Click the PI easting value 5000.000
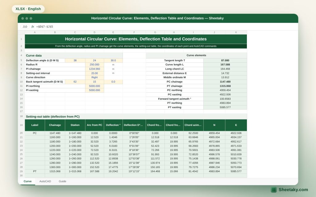 pyautogui.click(x=94, y=90)
